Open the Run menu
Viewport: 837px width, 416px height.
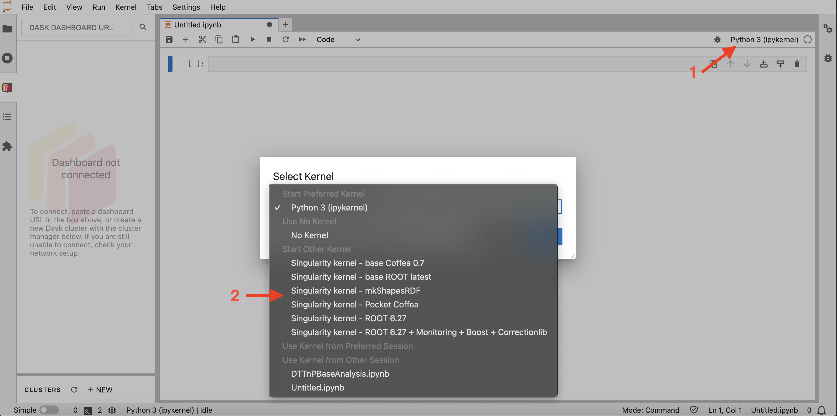(x=98, y=7)
